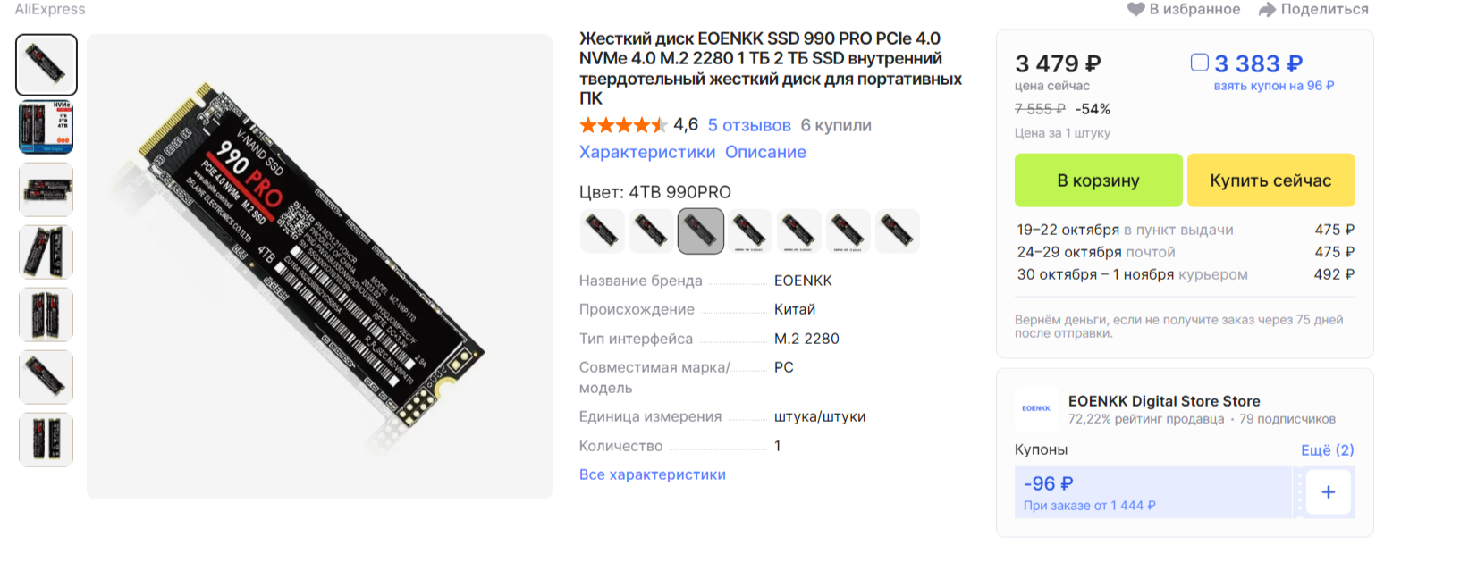Open EOENKK Digital Store Store link
1460x562 pixels.
click(x=1164, y=401)
